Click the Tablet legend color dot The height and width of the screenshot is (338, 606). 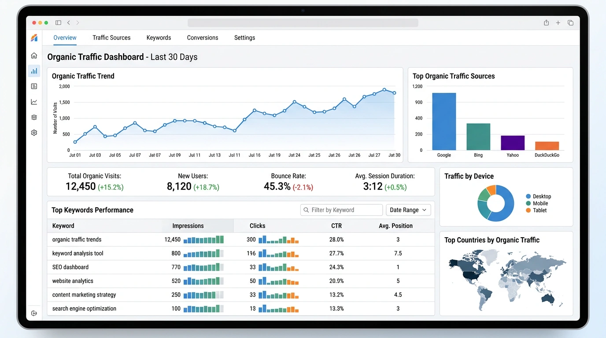(x=528, y=210)
